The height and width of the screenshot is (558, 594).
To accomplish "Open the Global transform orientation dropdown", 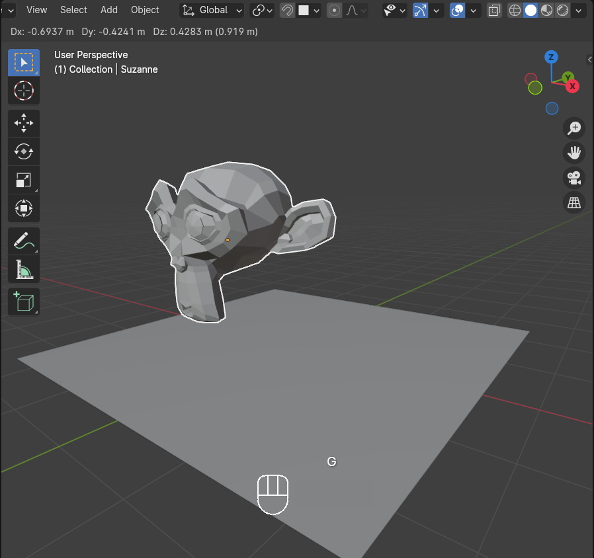I will (212, 10).
